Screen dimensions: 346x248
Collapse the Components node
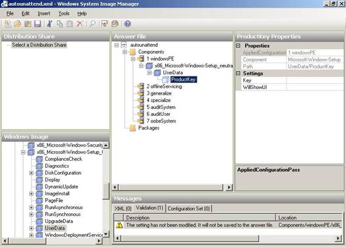[x=124, y=52]
